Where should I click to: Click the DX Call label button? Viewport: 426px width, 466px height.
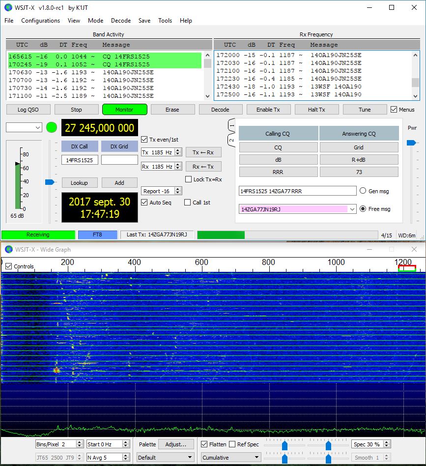80,146
